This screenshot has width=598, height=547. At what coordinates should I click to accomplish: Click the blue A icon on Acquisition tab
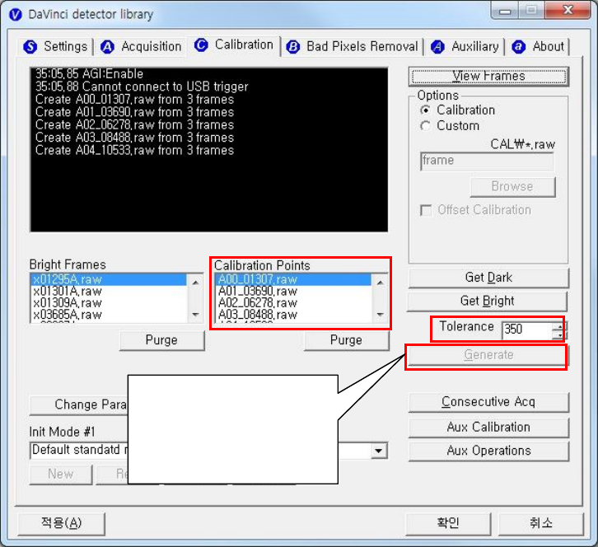(107, 47)
